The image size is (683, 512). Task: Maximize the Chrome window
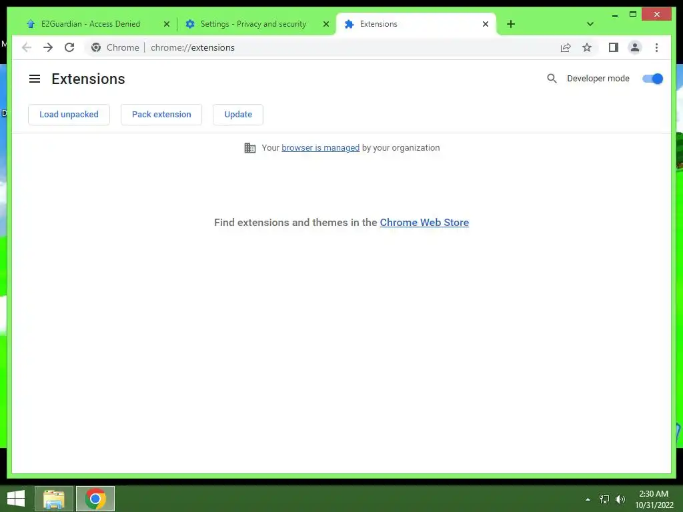point(633,15)
